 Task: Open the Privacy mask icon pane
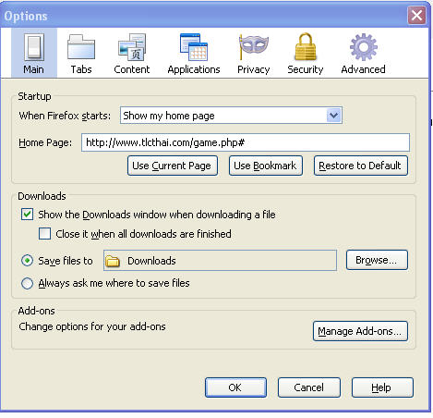click(253, 47)
